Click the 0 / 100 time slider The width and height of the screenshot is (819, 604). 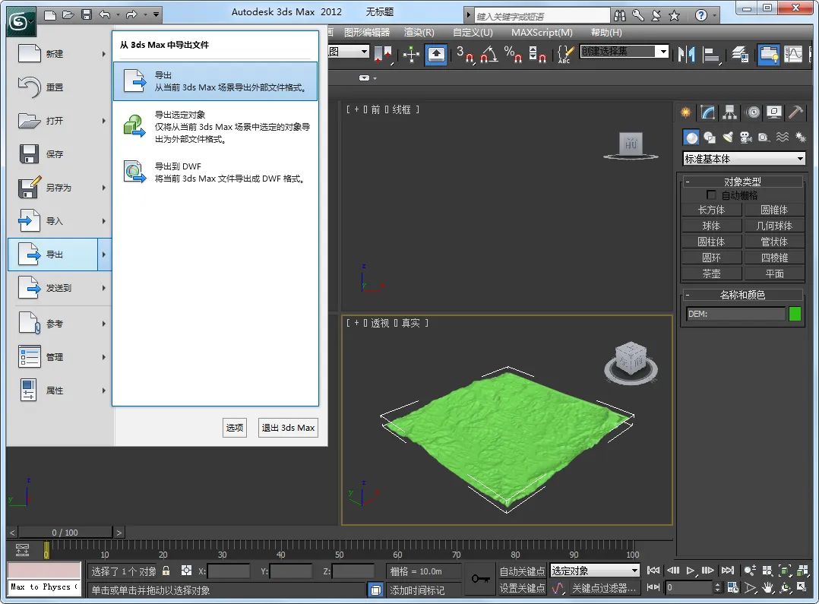66,533
